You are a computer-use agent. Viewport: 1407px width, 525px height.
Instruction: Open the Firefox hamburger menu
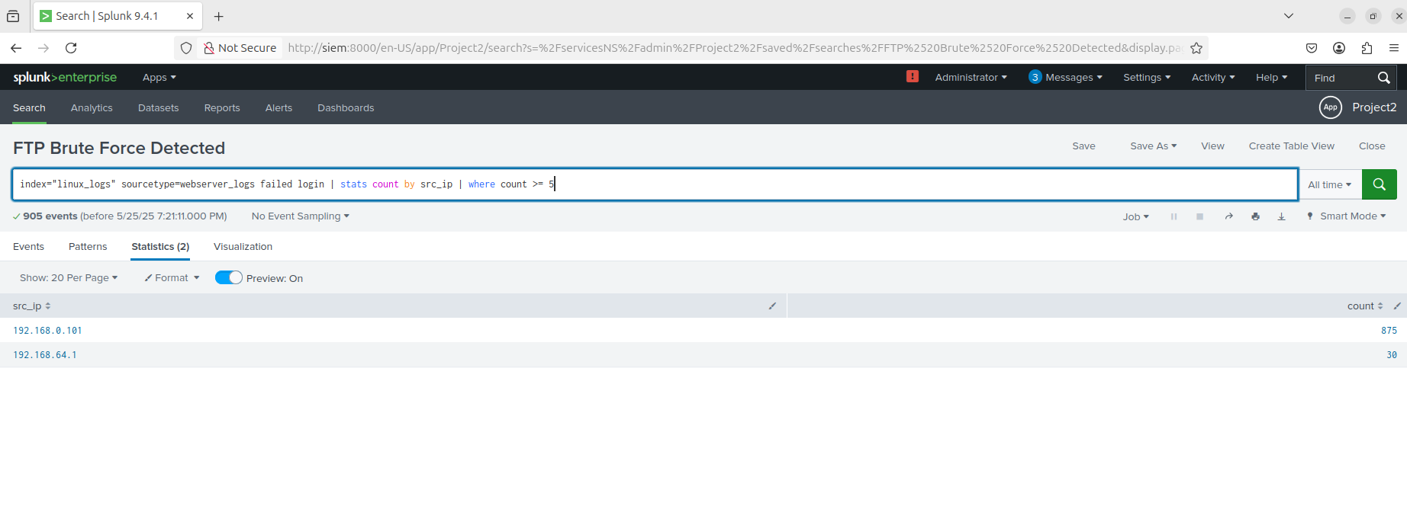[1394, 48]
